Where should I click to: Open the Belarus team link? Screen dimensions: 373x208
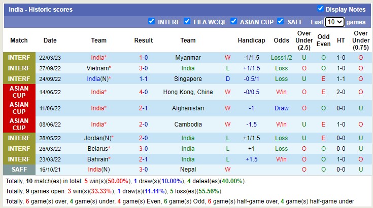(97, 149)
